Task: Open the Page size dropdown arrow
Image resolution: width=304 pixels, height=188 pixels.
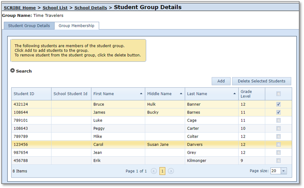Action: pyautogui.click(x=284, y=171)
